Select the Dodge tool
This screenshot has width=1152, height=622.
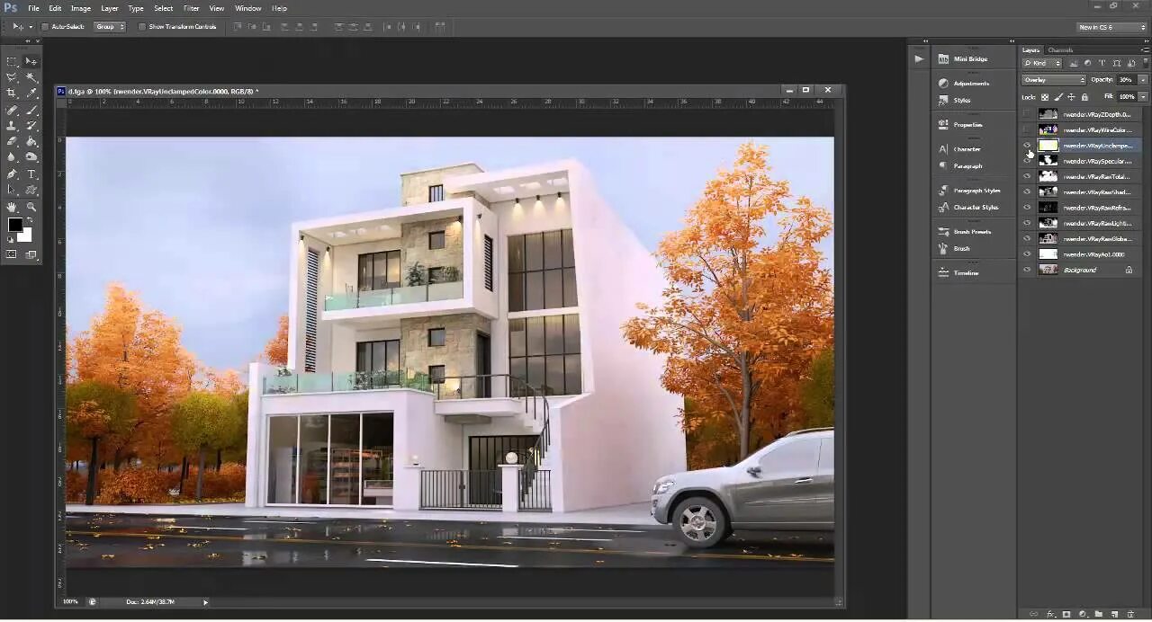click(x=31, y=156)
